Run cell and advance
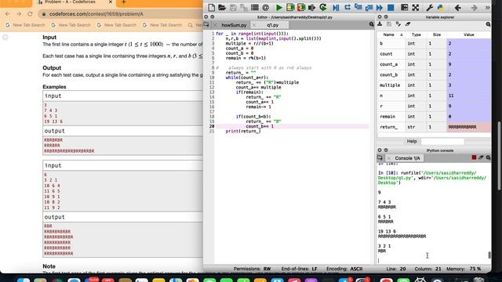The width and height of the screenshot is (502, 282). [x=301, y=7]
